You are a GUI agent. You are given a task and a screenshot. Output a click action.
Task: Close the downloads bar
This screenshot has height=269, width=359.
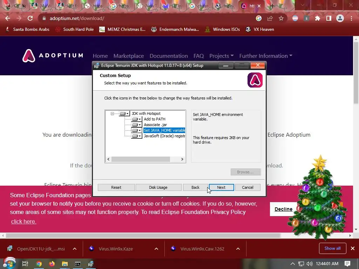[353, 248]
